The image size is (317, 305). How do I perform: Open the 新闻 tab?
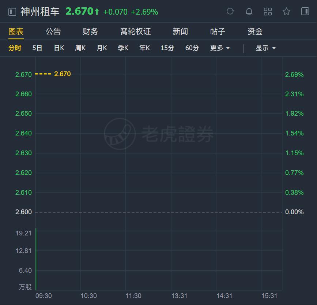pos(180,31)
